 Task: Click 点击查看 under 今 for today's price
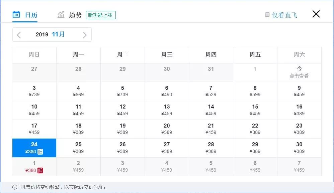coord(299,76)
